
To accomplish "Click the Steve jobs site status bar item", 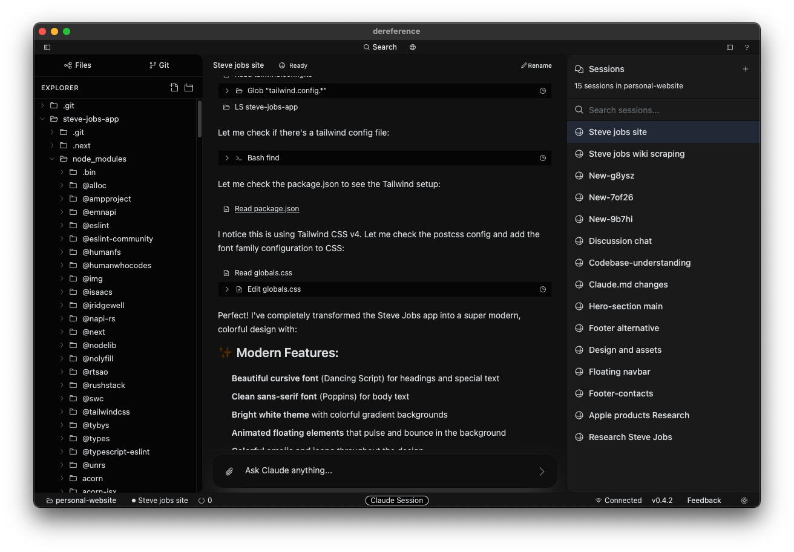I will [160, 501].
